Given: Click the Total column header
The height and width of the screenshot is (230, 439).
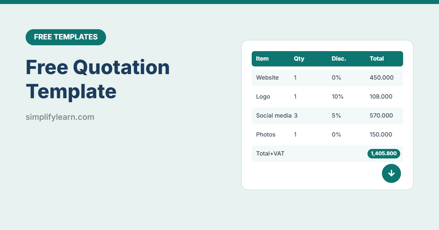Looking at the screenshot, I should coord(377,59).
